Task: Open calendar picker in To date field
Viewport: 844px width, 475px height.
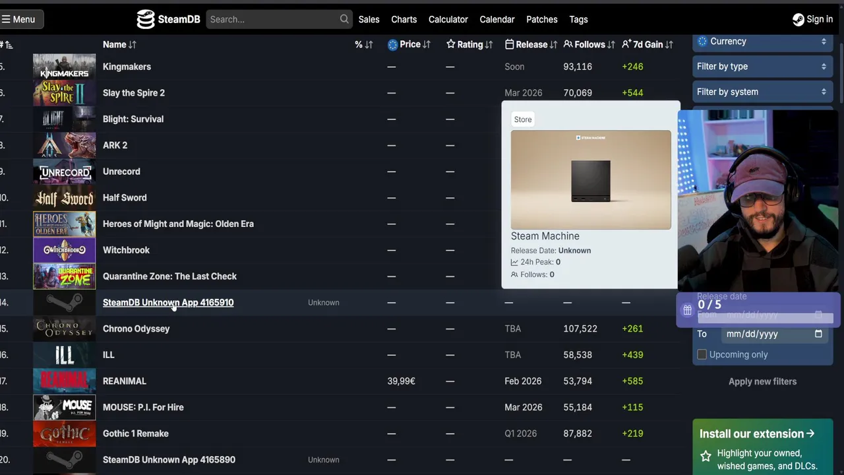Action: (x=818, y=334)
